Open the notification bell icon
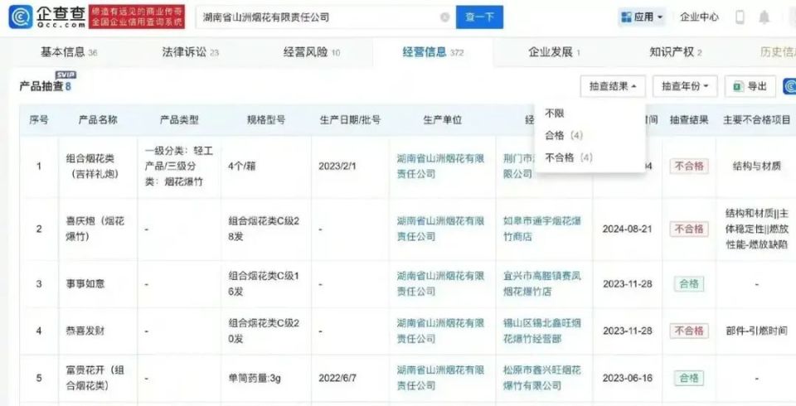This screenshot has height=406, width=796. click(x=764, y=17)
